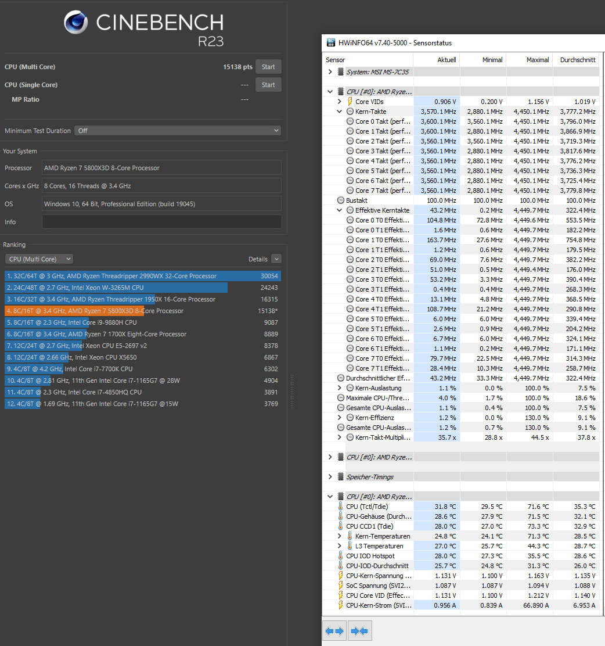Click the System: MSI MS-7C35 chip icon
This screenshot has height=646, width=605.
[341, 71]
